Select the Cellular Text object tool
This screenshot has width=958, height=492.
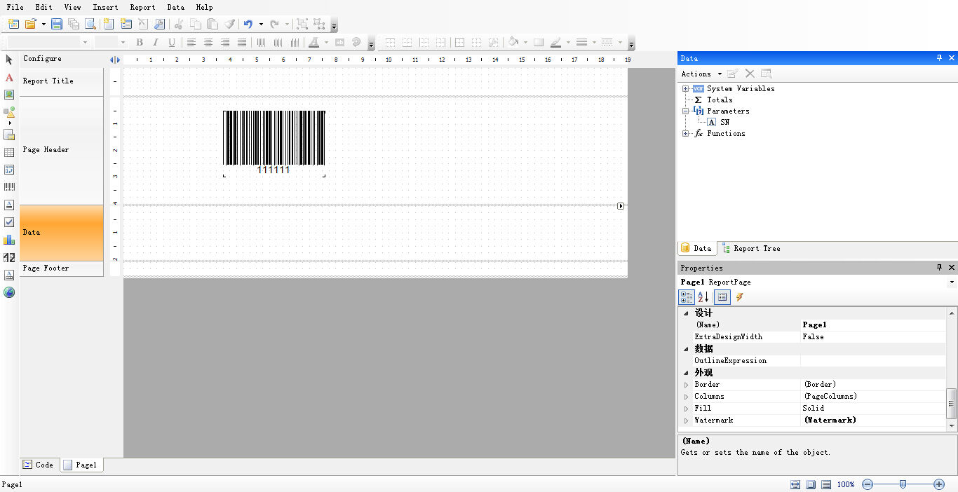click(9, 275)
